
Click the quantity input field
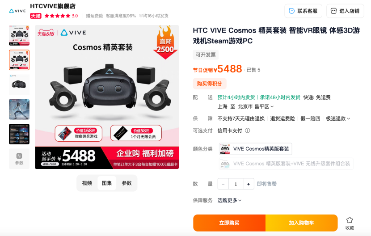[x=236, y=184]
